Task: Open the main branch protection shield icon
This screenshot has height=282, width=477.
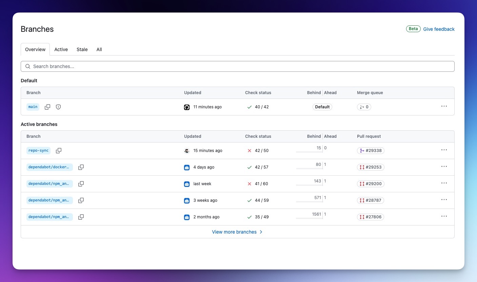Action: 58,107
